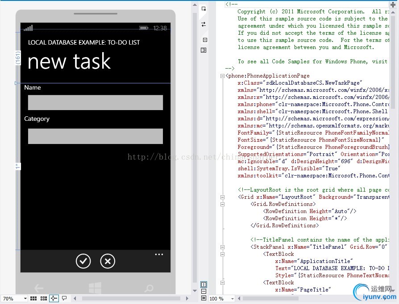Click the code editor split-window handle icon

tap(393, 4)
